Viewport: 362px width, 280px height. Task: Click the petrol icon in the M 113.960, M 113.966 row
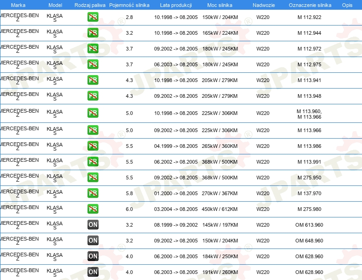pos(93,113)
